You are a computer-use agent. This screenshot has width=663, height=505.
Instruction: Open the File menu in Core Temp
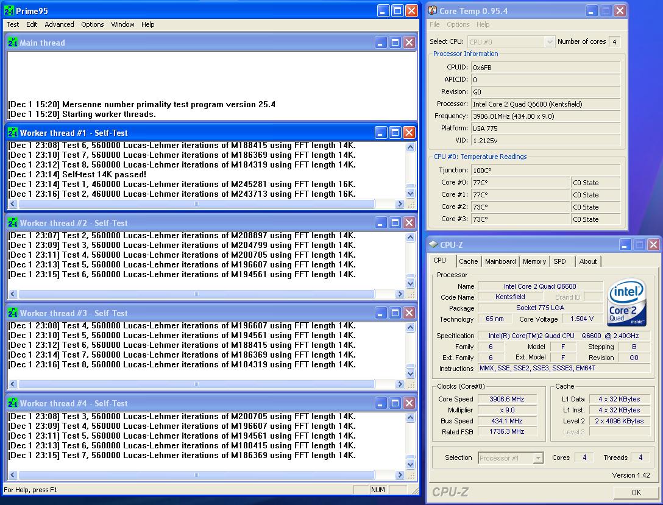434,24
